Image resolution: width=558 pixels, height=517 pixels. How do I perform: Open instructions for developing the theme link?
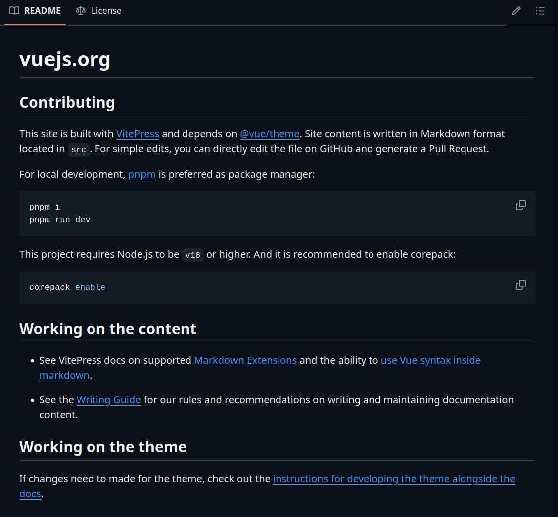(394, 479)
